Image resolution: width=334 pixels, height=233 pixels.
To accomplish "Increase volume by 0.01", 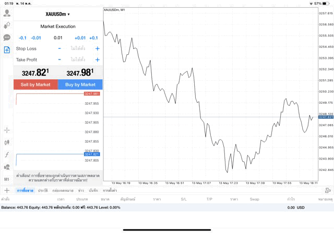I will tap(80, 38).
